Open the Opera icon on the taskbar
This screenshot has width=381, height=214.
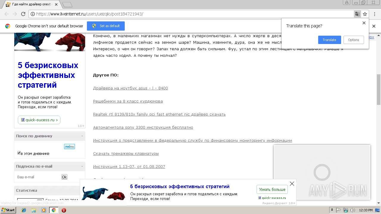pyautogui.click(x=64, y=210)
